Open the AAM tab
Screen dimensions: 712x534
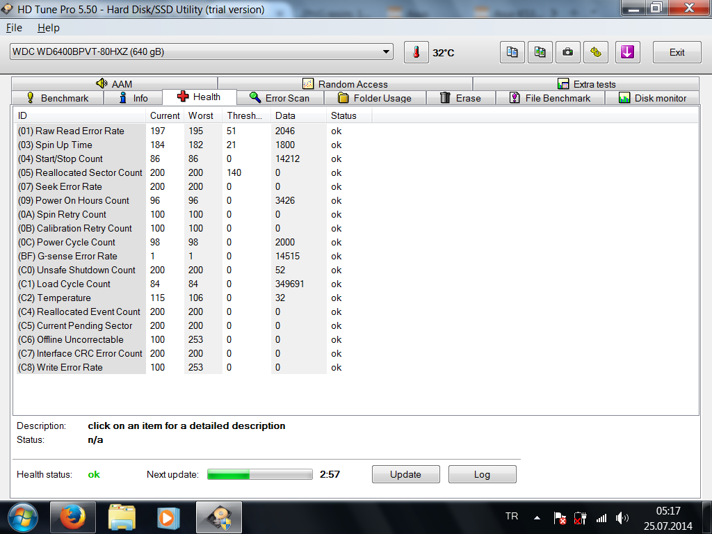click(115, 84)
